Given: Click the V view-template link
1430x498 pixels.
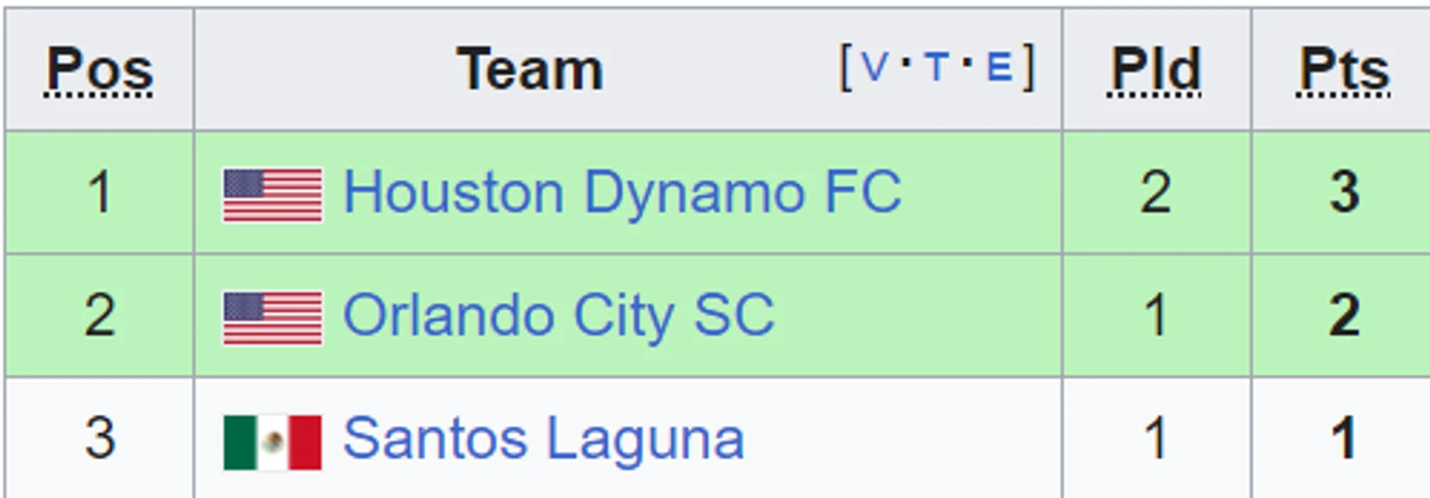Looking at the screenshot, I should click(x=876, y=68).
